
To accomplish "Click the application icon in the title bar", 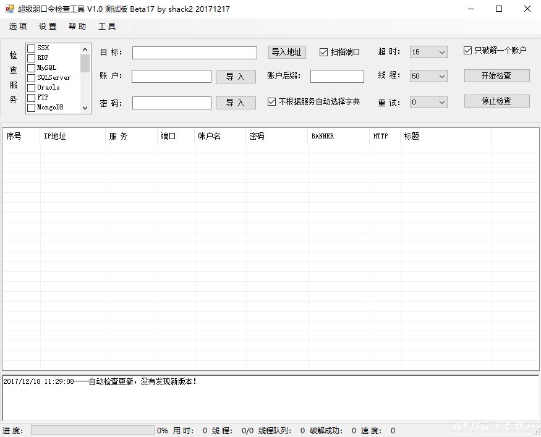I will coord(9,9).
